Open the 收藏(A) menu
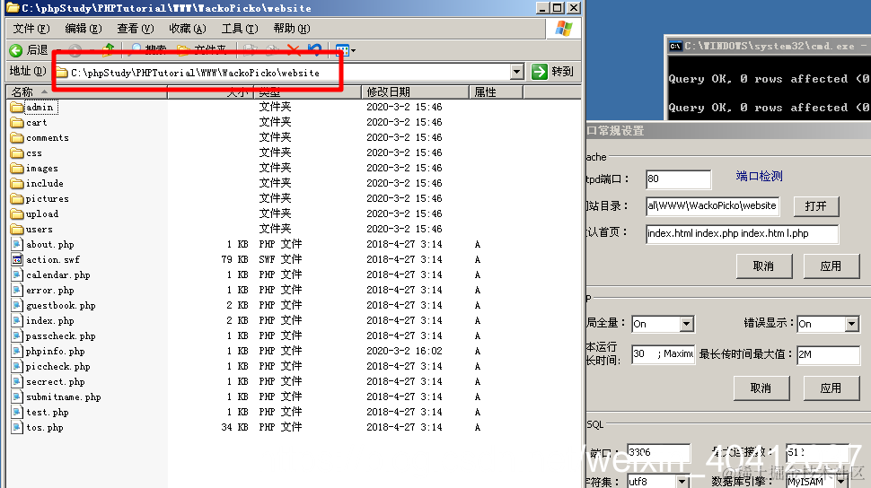Screen dimensions: 871x488 coord(187,29)
